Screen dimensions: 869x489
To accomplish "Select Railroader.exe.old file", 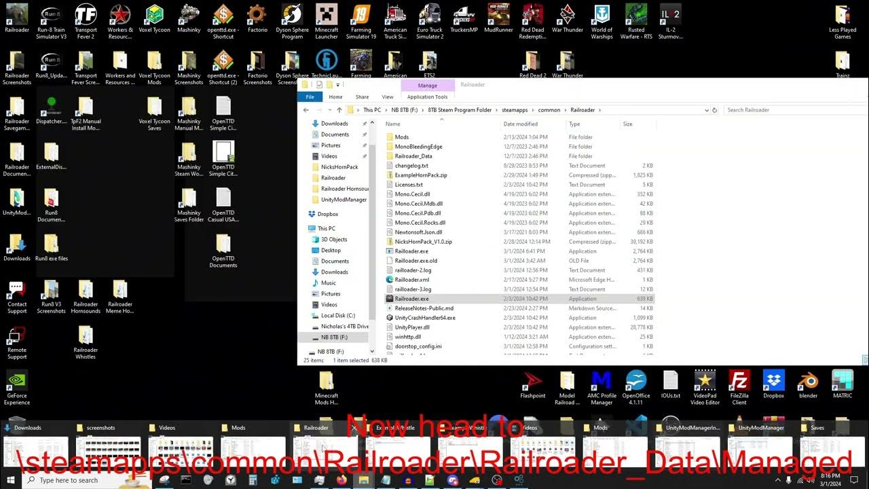I will [x=415, y=261].
